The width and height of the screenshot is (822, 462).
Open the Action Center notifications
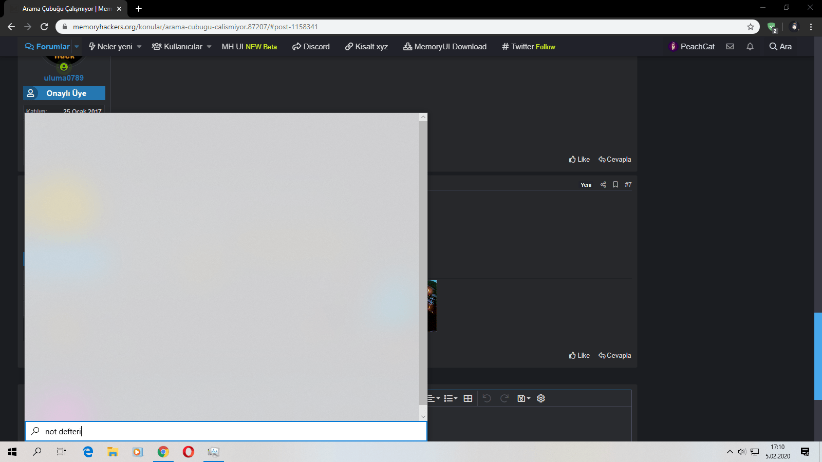805,452
